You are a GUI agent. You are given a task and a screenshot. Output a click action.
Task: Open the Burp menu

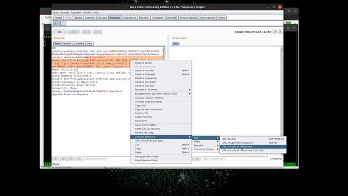[56, 13]
